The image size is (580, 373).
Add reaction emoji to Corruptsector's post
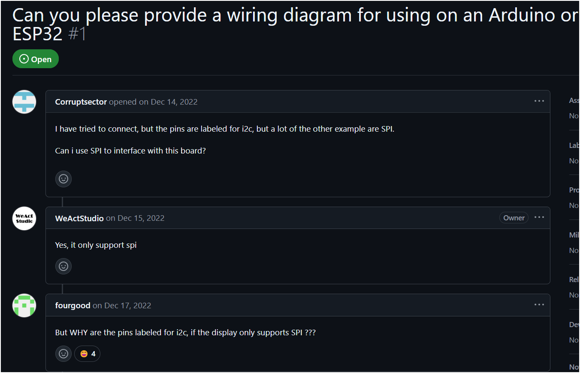[63, 179]
